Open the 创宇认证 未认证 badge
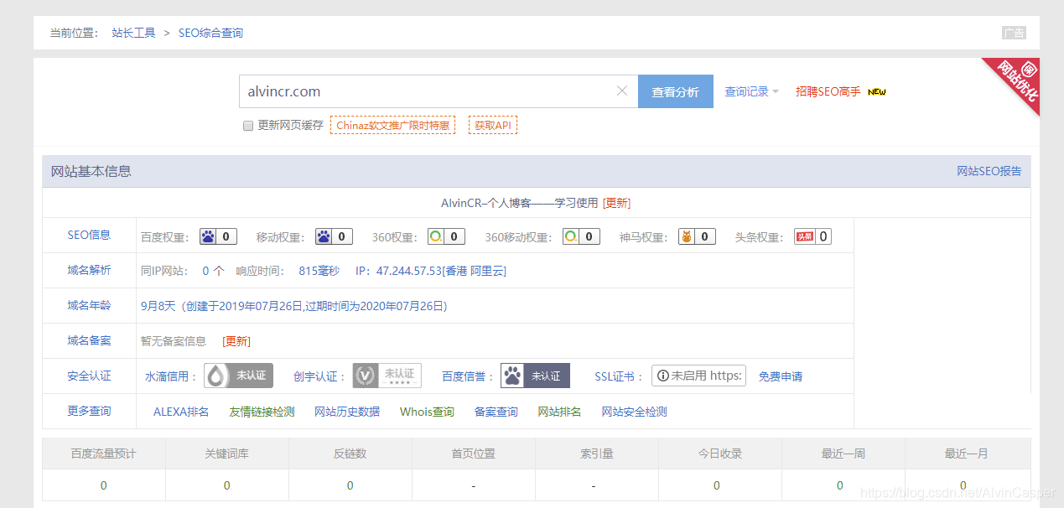 click(x=387, y=376)
